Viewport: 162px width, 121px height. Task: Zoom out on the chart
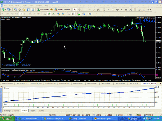pos(63,14)
